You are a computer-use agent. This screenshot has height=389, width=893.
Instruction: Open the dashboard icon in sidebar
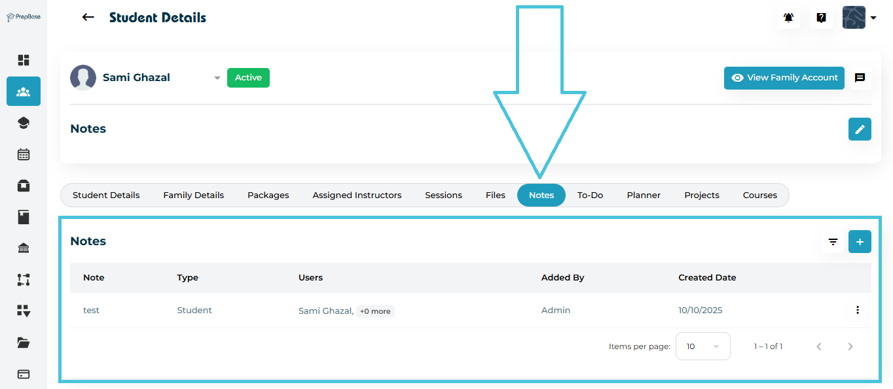pyautogui.click(x=24, y=60)
